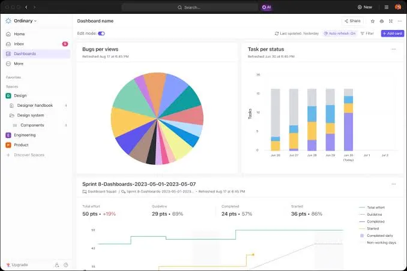Toggle Started legend item
This screenshot has width=407, height=271.
[x=369, y=228]
